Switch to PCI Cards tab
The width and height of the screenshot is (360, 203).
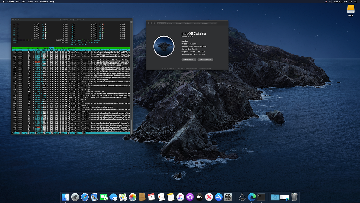click(x=188, y=23)
